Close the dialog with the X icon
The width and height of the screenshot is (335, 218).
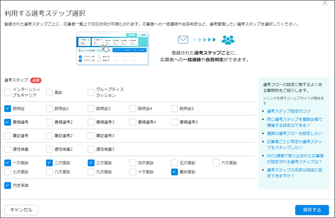pos(325,3)
